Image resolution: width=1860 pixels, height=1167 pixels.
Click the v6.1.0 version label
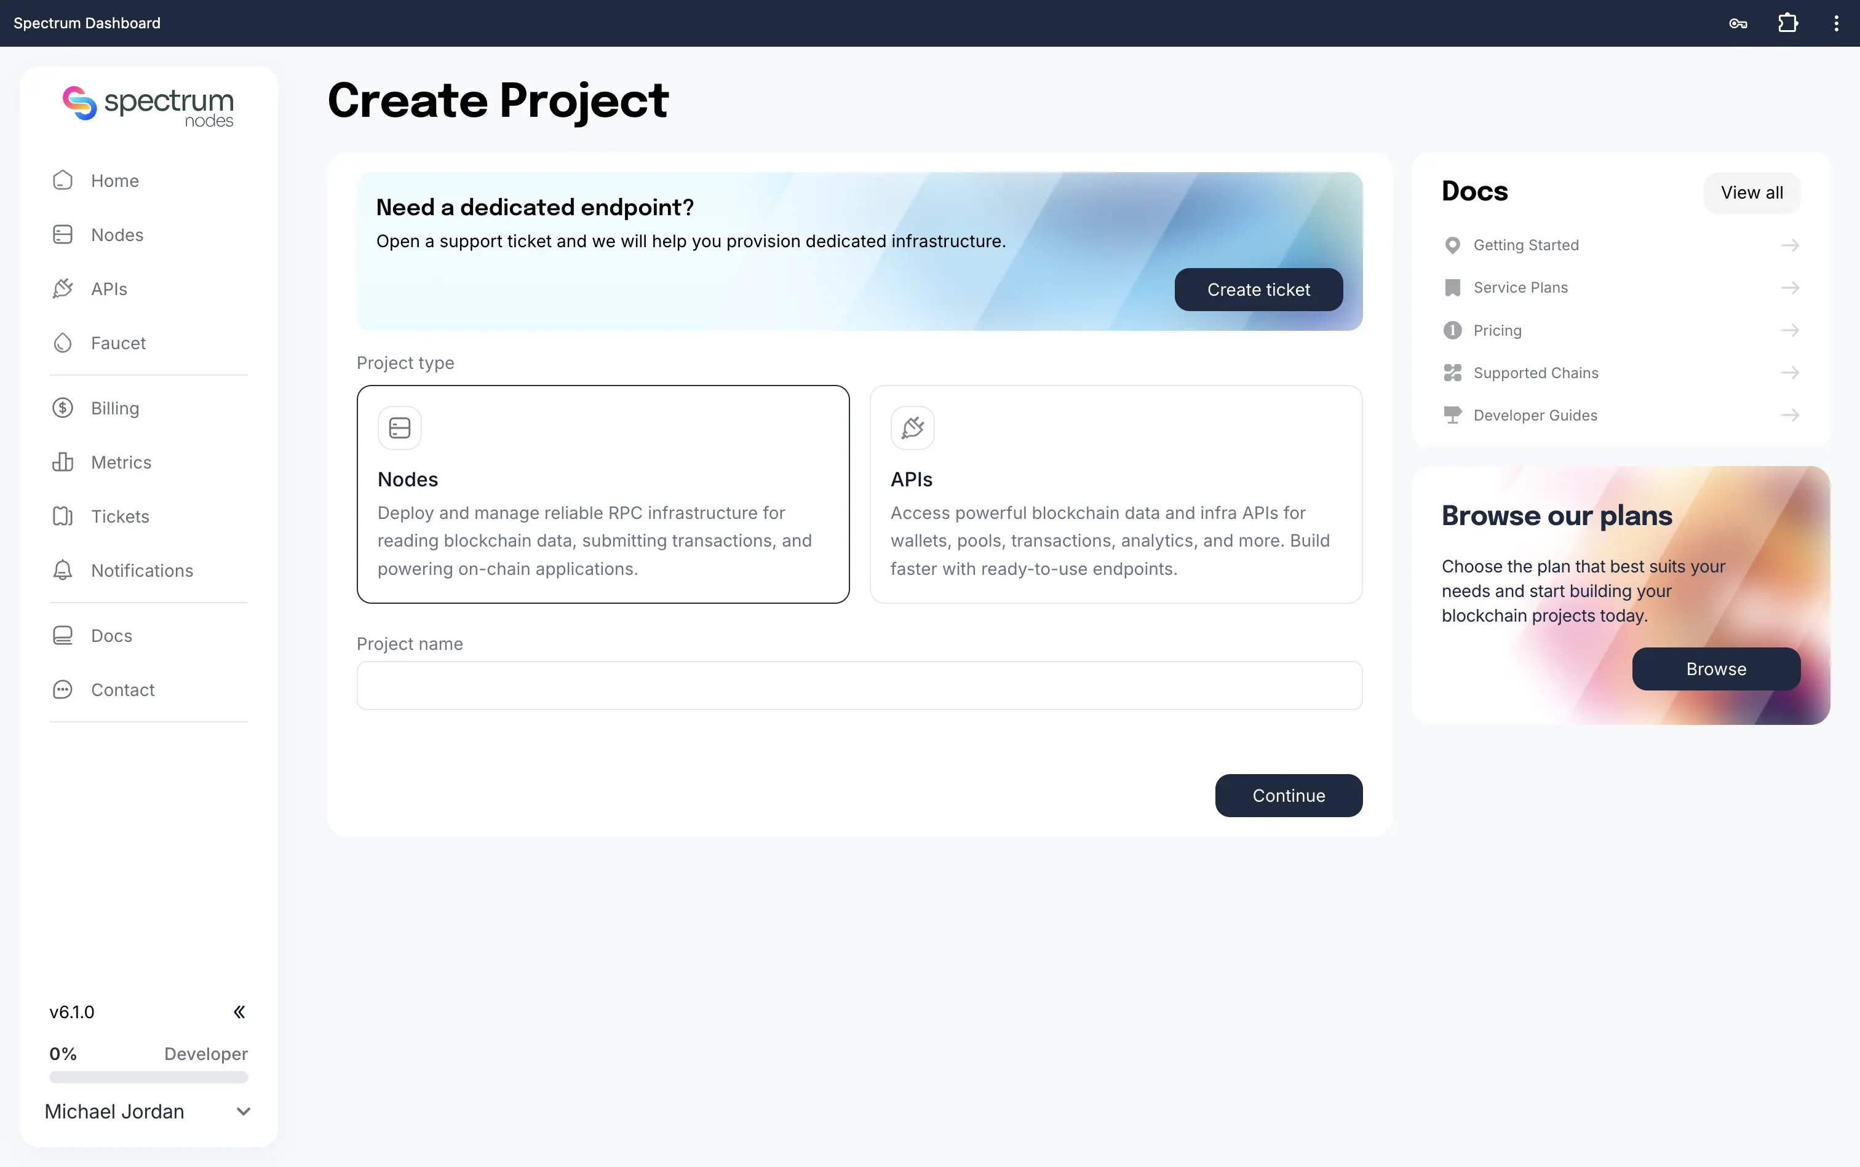coord(72,1012)
